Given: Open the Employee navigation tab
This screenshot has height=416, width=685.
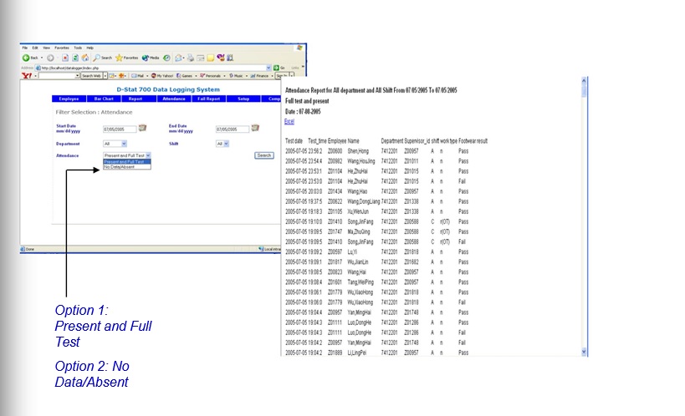Looking at the screenshot, I should [x=69, y=99].
